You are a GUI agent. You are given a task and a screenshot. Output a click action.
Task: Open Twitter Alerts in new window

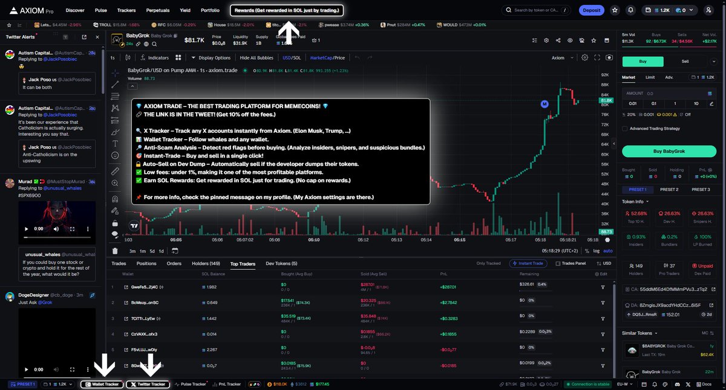coord(83,37)
